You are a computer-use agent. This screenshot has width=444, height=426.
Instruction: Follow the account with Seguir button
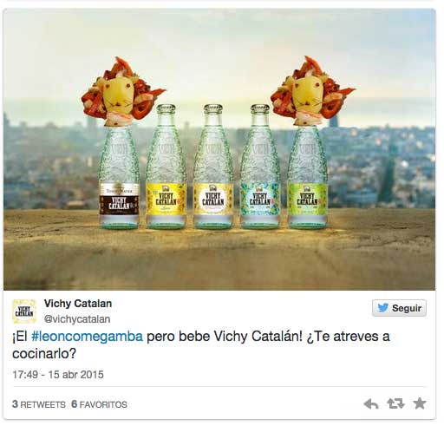tap(399, 308)
